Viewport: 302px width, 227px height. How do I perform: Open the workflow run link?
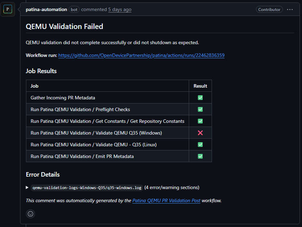pos(141,55)
